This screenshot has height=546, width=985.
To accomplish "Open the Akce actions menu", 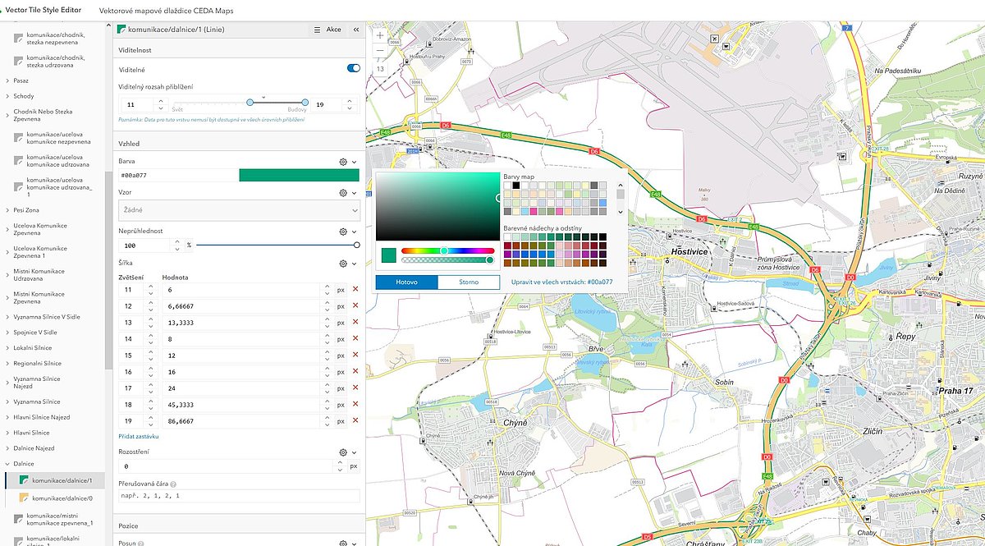I will (x=328, y=30).
